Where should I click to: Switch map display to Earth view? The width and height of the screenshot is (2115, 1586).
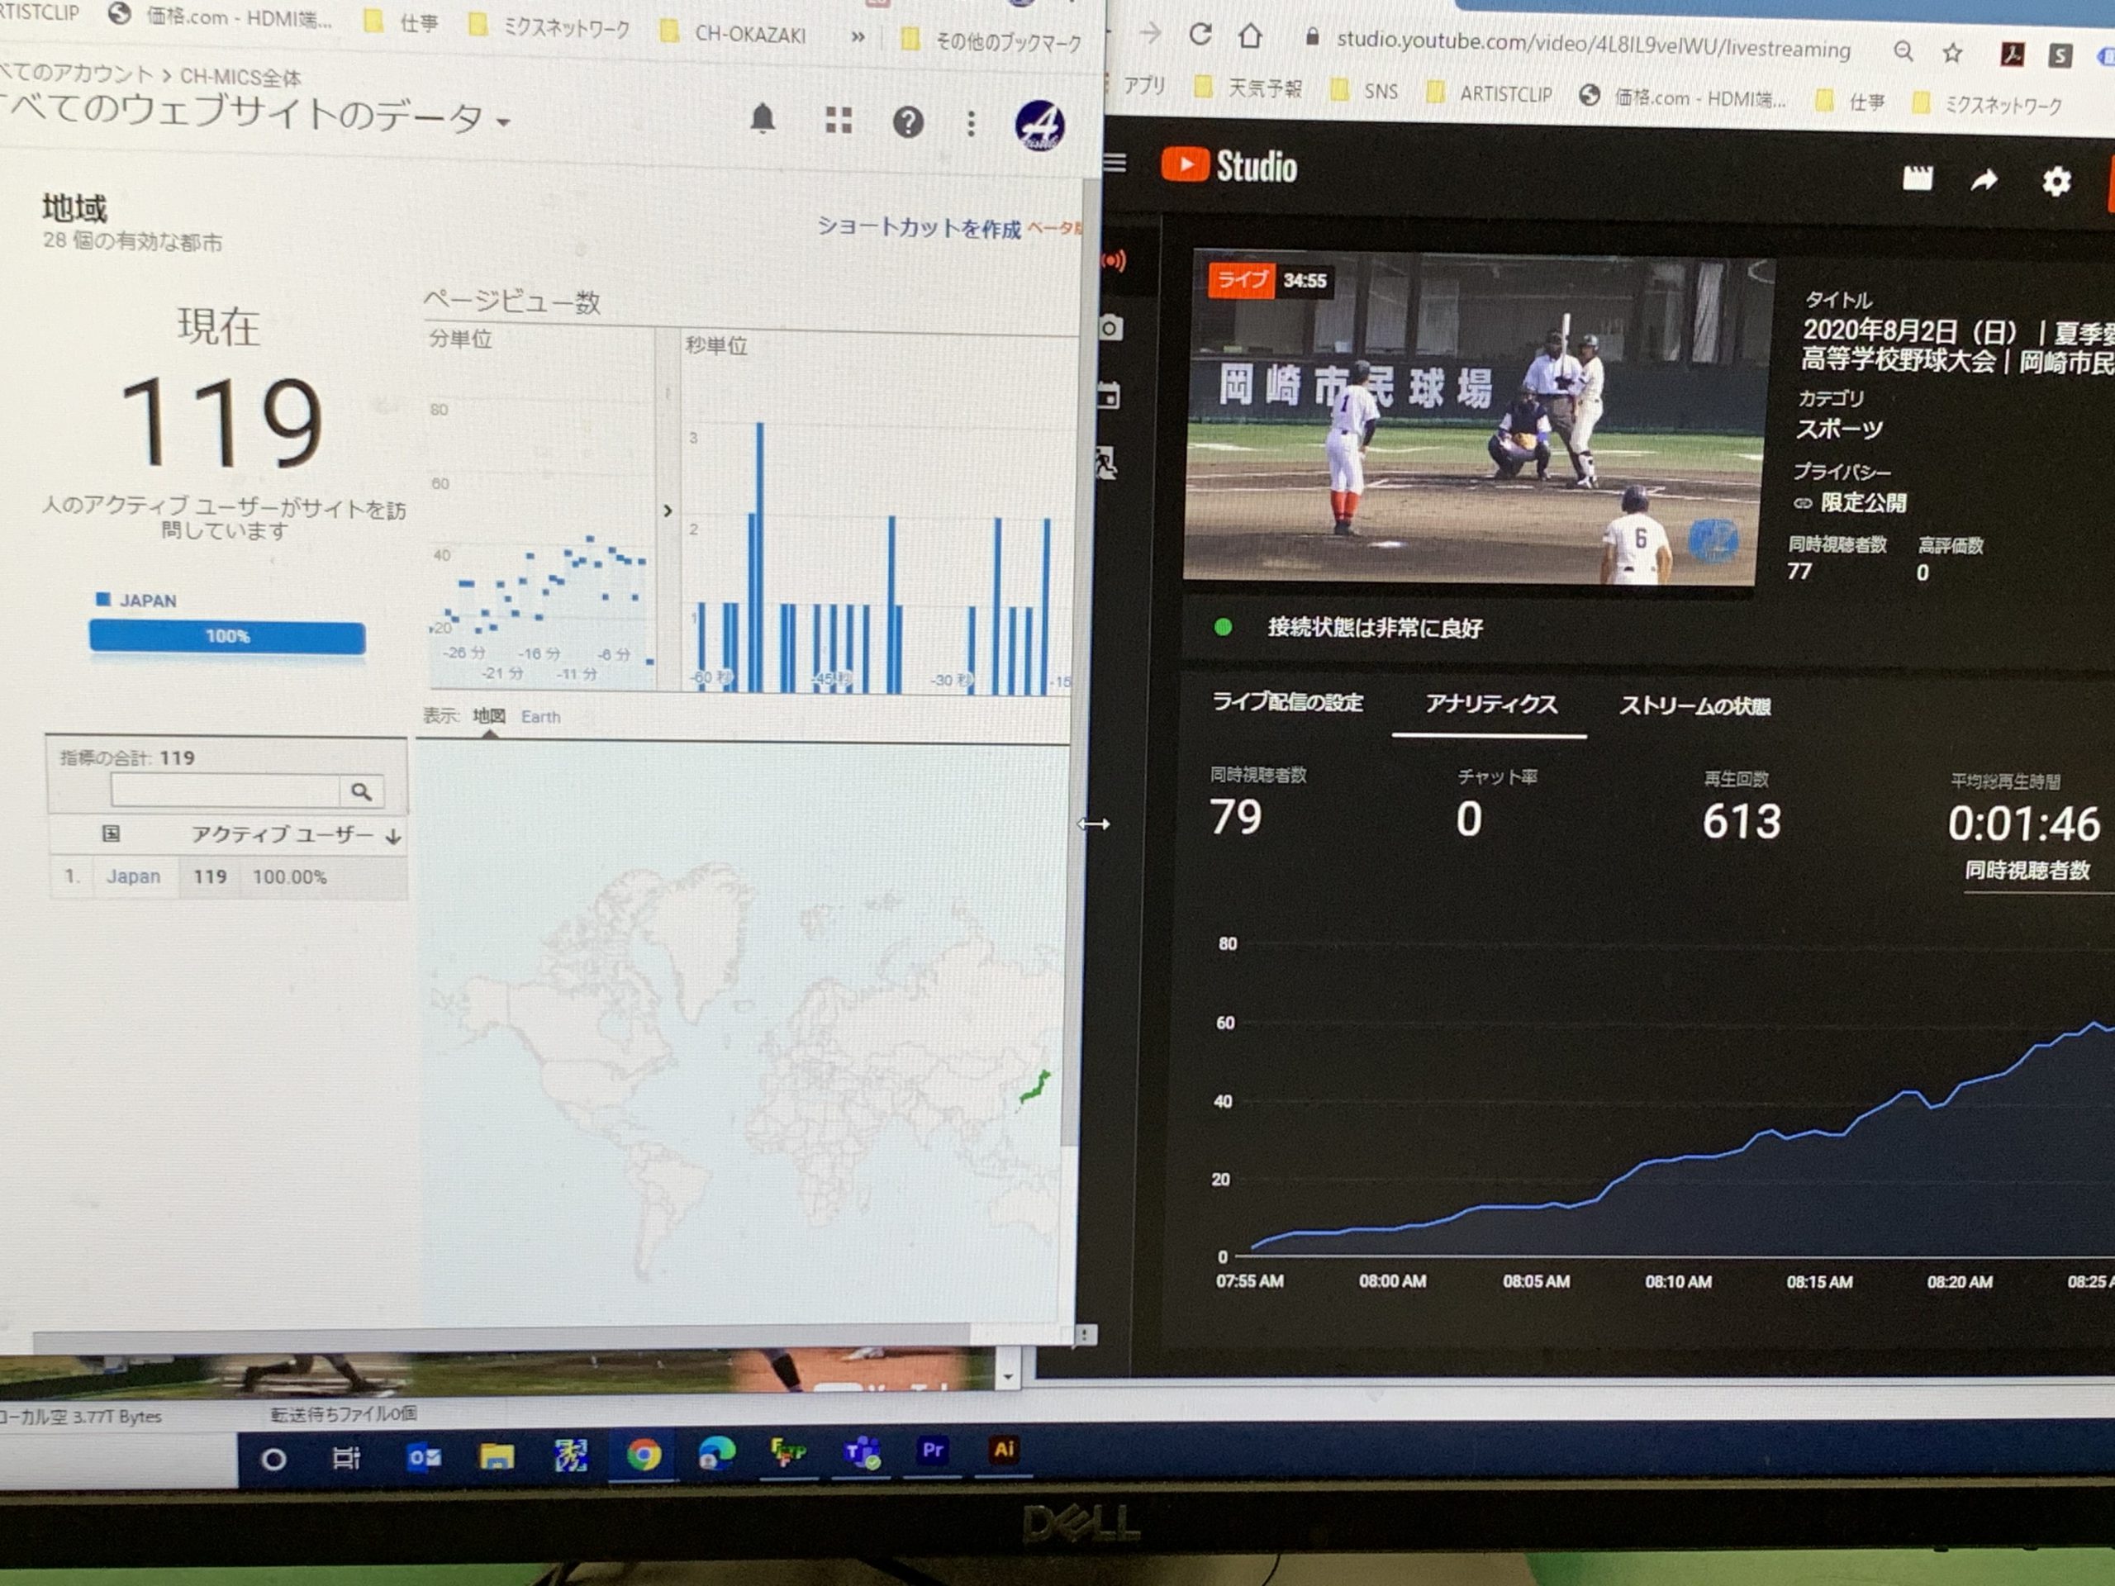coord(540,716)
